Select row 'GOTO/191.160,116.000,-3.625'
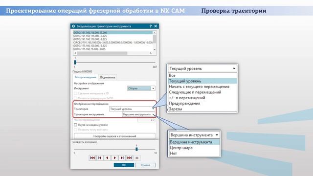The image size is (313, 176). pyautogui.click(x=113, y=39)
